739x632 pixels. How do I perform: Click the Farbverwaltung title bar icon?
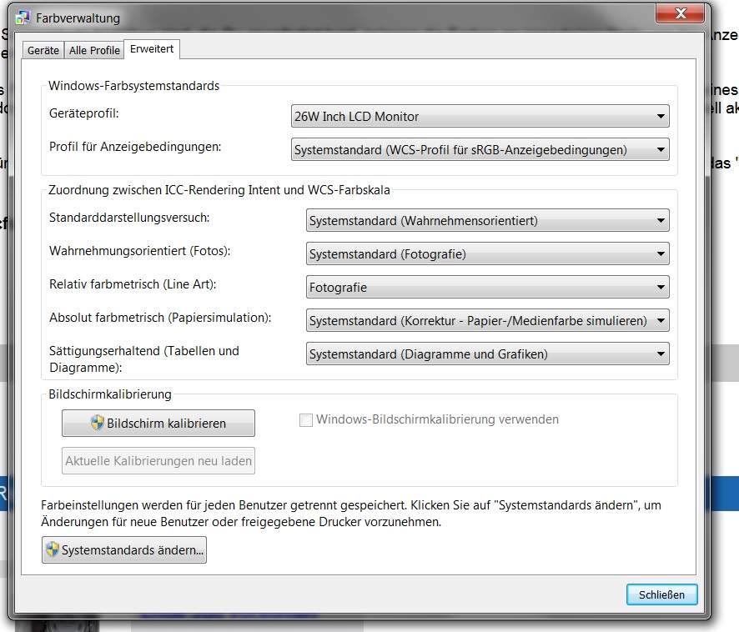click(x=23, y=18)
